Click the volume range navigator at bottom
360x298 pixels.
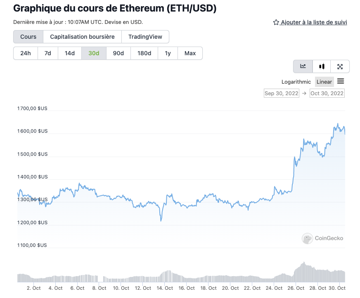tap(181, 275)
